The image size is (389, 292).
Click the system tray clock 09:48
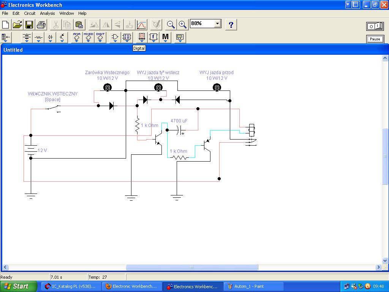(378, 286)
